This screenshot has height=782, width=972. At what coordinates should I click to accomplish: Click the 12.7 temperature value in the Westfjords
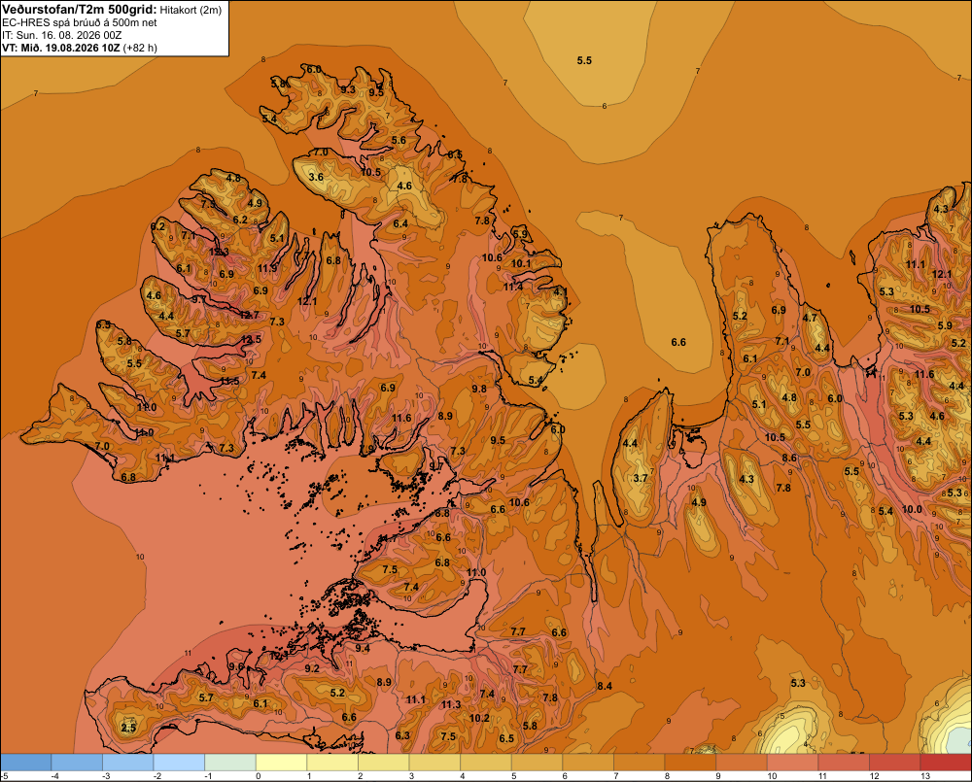point(249,315)
